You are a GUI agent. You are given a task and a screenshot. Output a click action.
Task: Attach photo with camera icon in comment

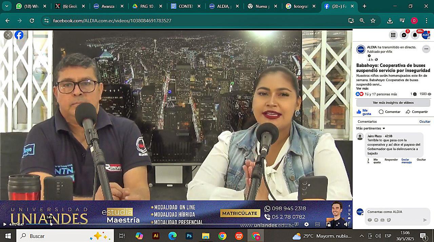click(x=382, y=220)
